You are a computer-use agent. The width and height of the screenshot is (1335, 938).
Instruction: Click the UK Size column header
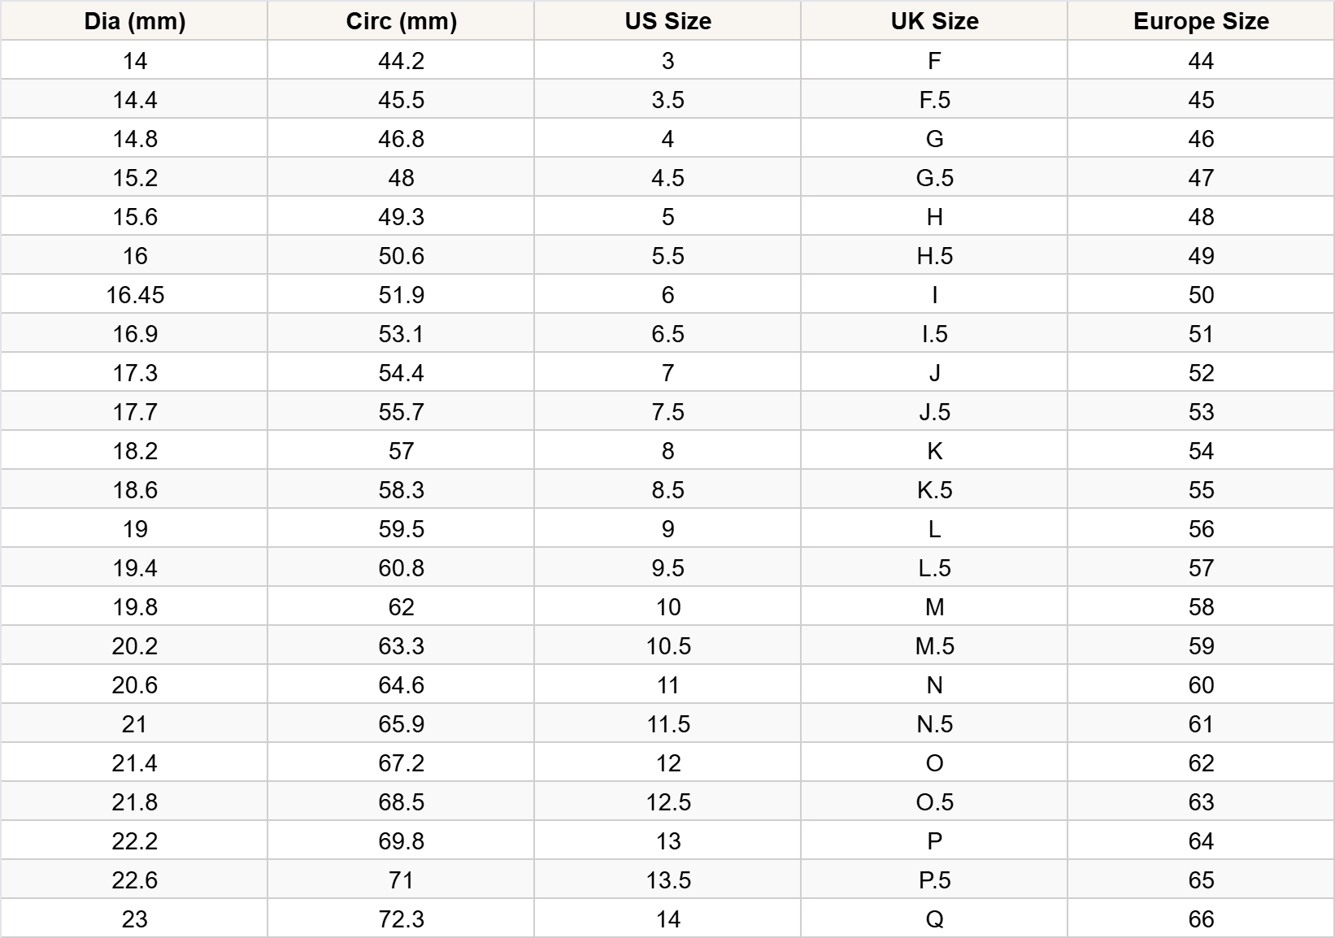(x=934, y=21)
